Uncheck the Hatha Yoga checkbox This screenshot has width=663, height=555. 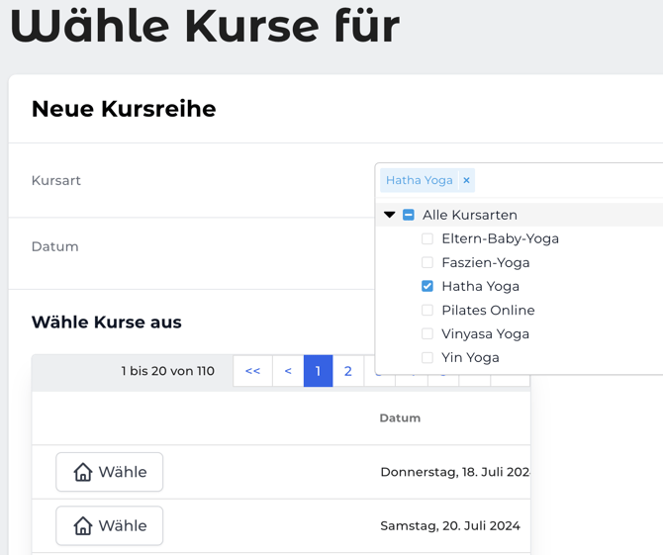(427, 286)
